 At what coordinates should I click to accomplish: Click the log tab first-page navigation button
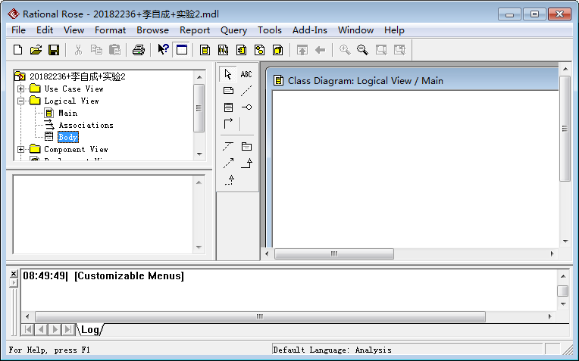[x=28, y=329]
